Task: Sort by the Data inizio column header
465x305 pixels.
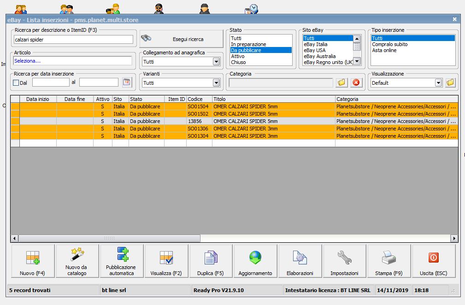Action: click(38, 99)
